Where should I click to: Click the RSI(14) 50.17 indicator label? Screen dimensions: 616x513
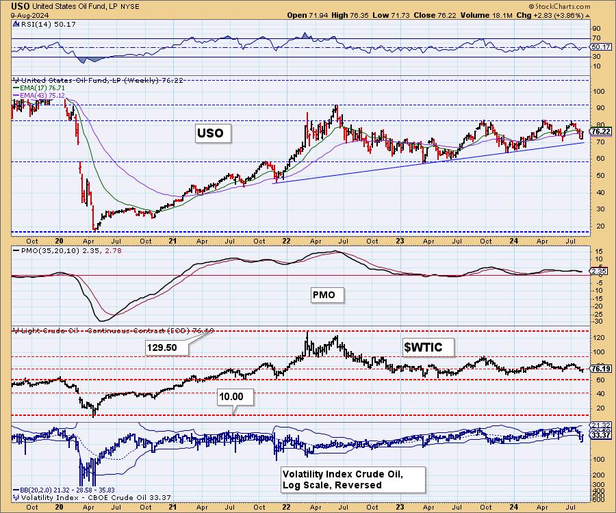click(x=47, y=24)
